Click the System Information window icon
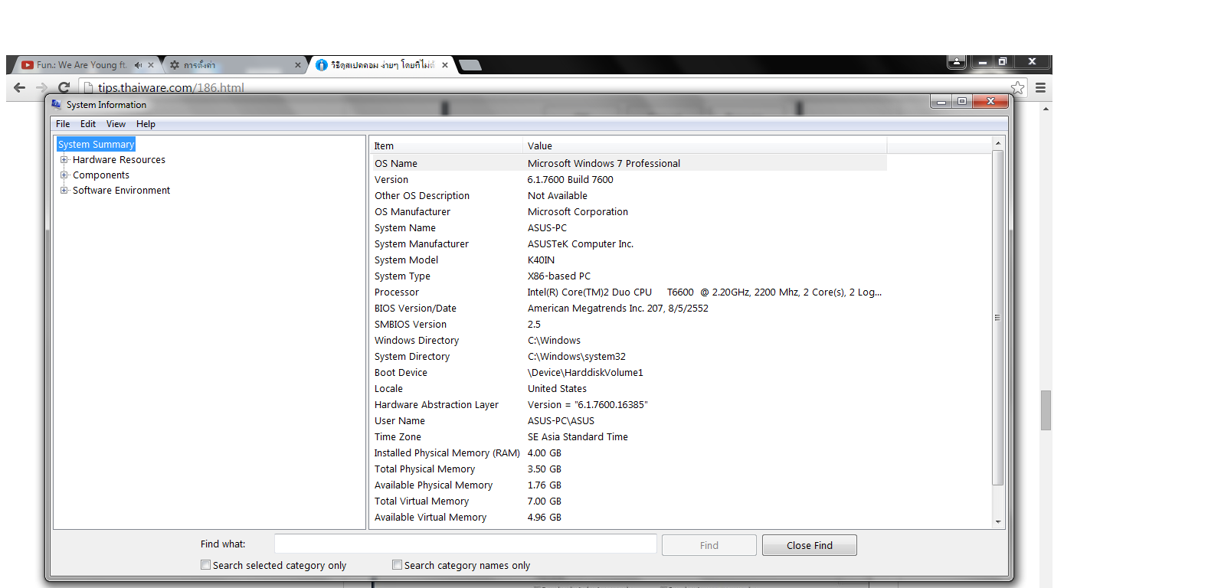Screen dimensions: 1221x588 pos(57,104)
